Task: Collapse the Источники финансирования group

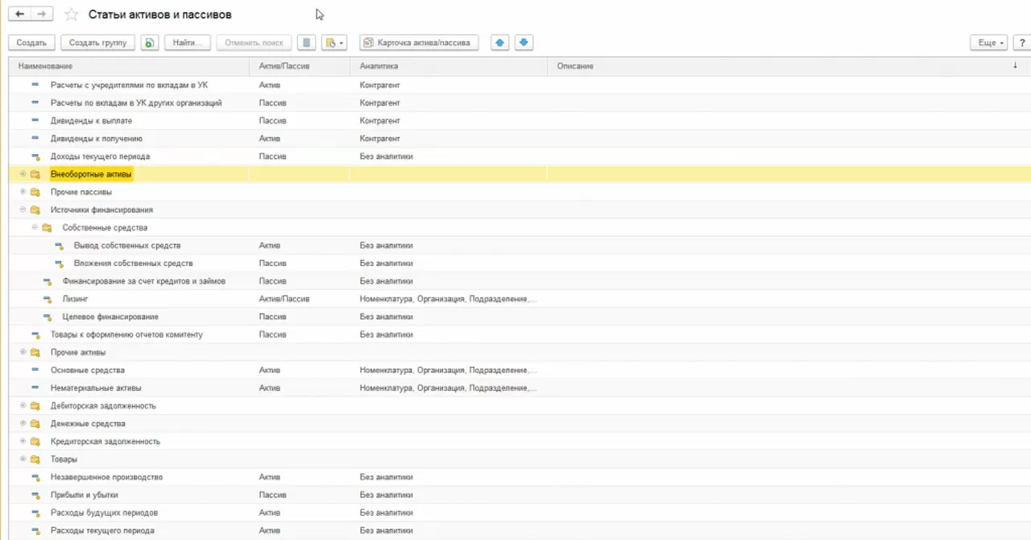Action: 23,210
